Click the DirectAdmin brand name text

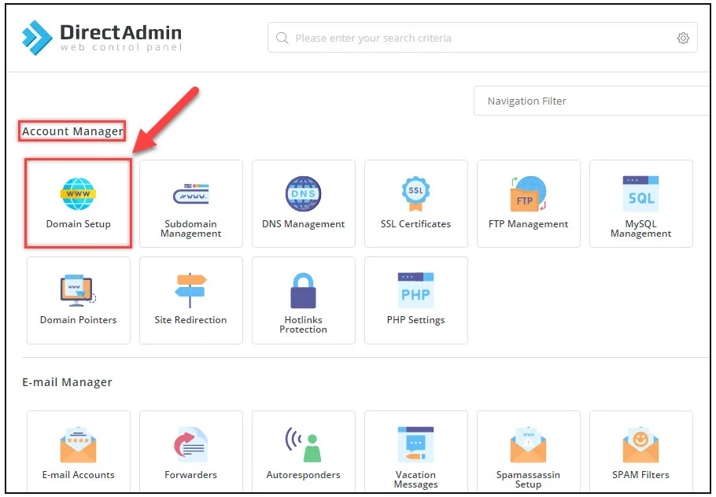[x=121, y=32]
